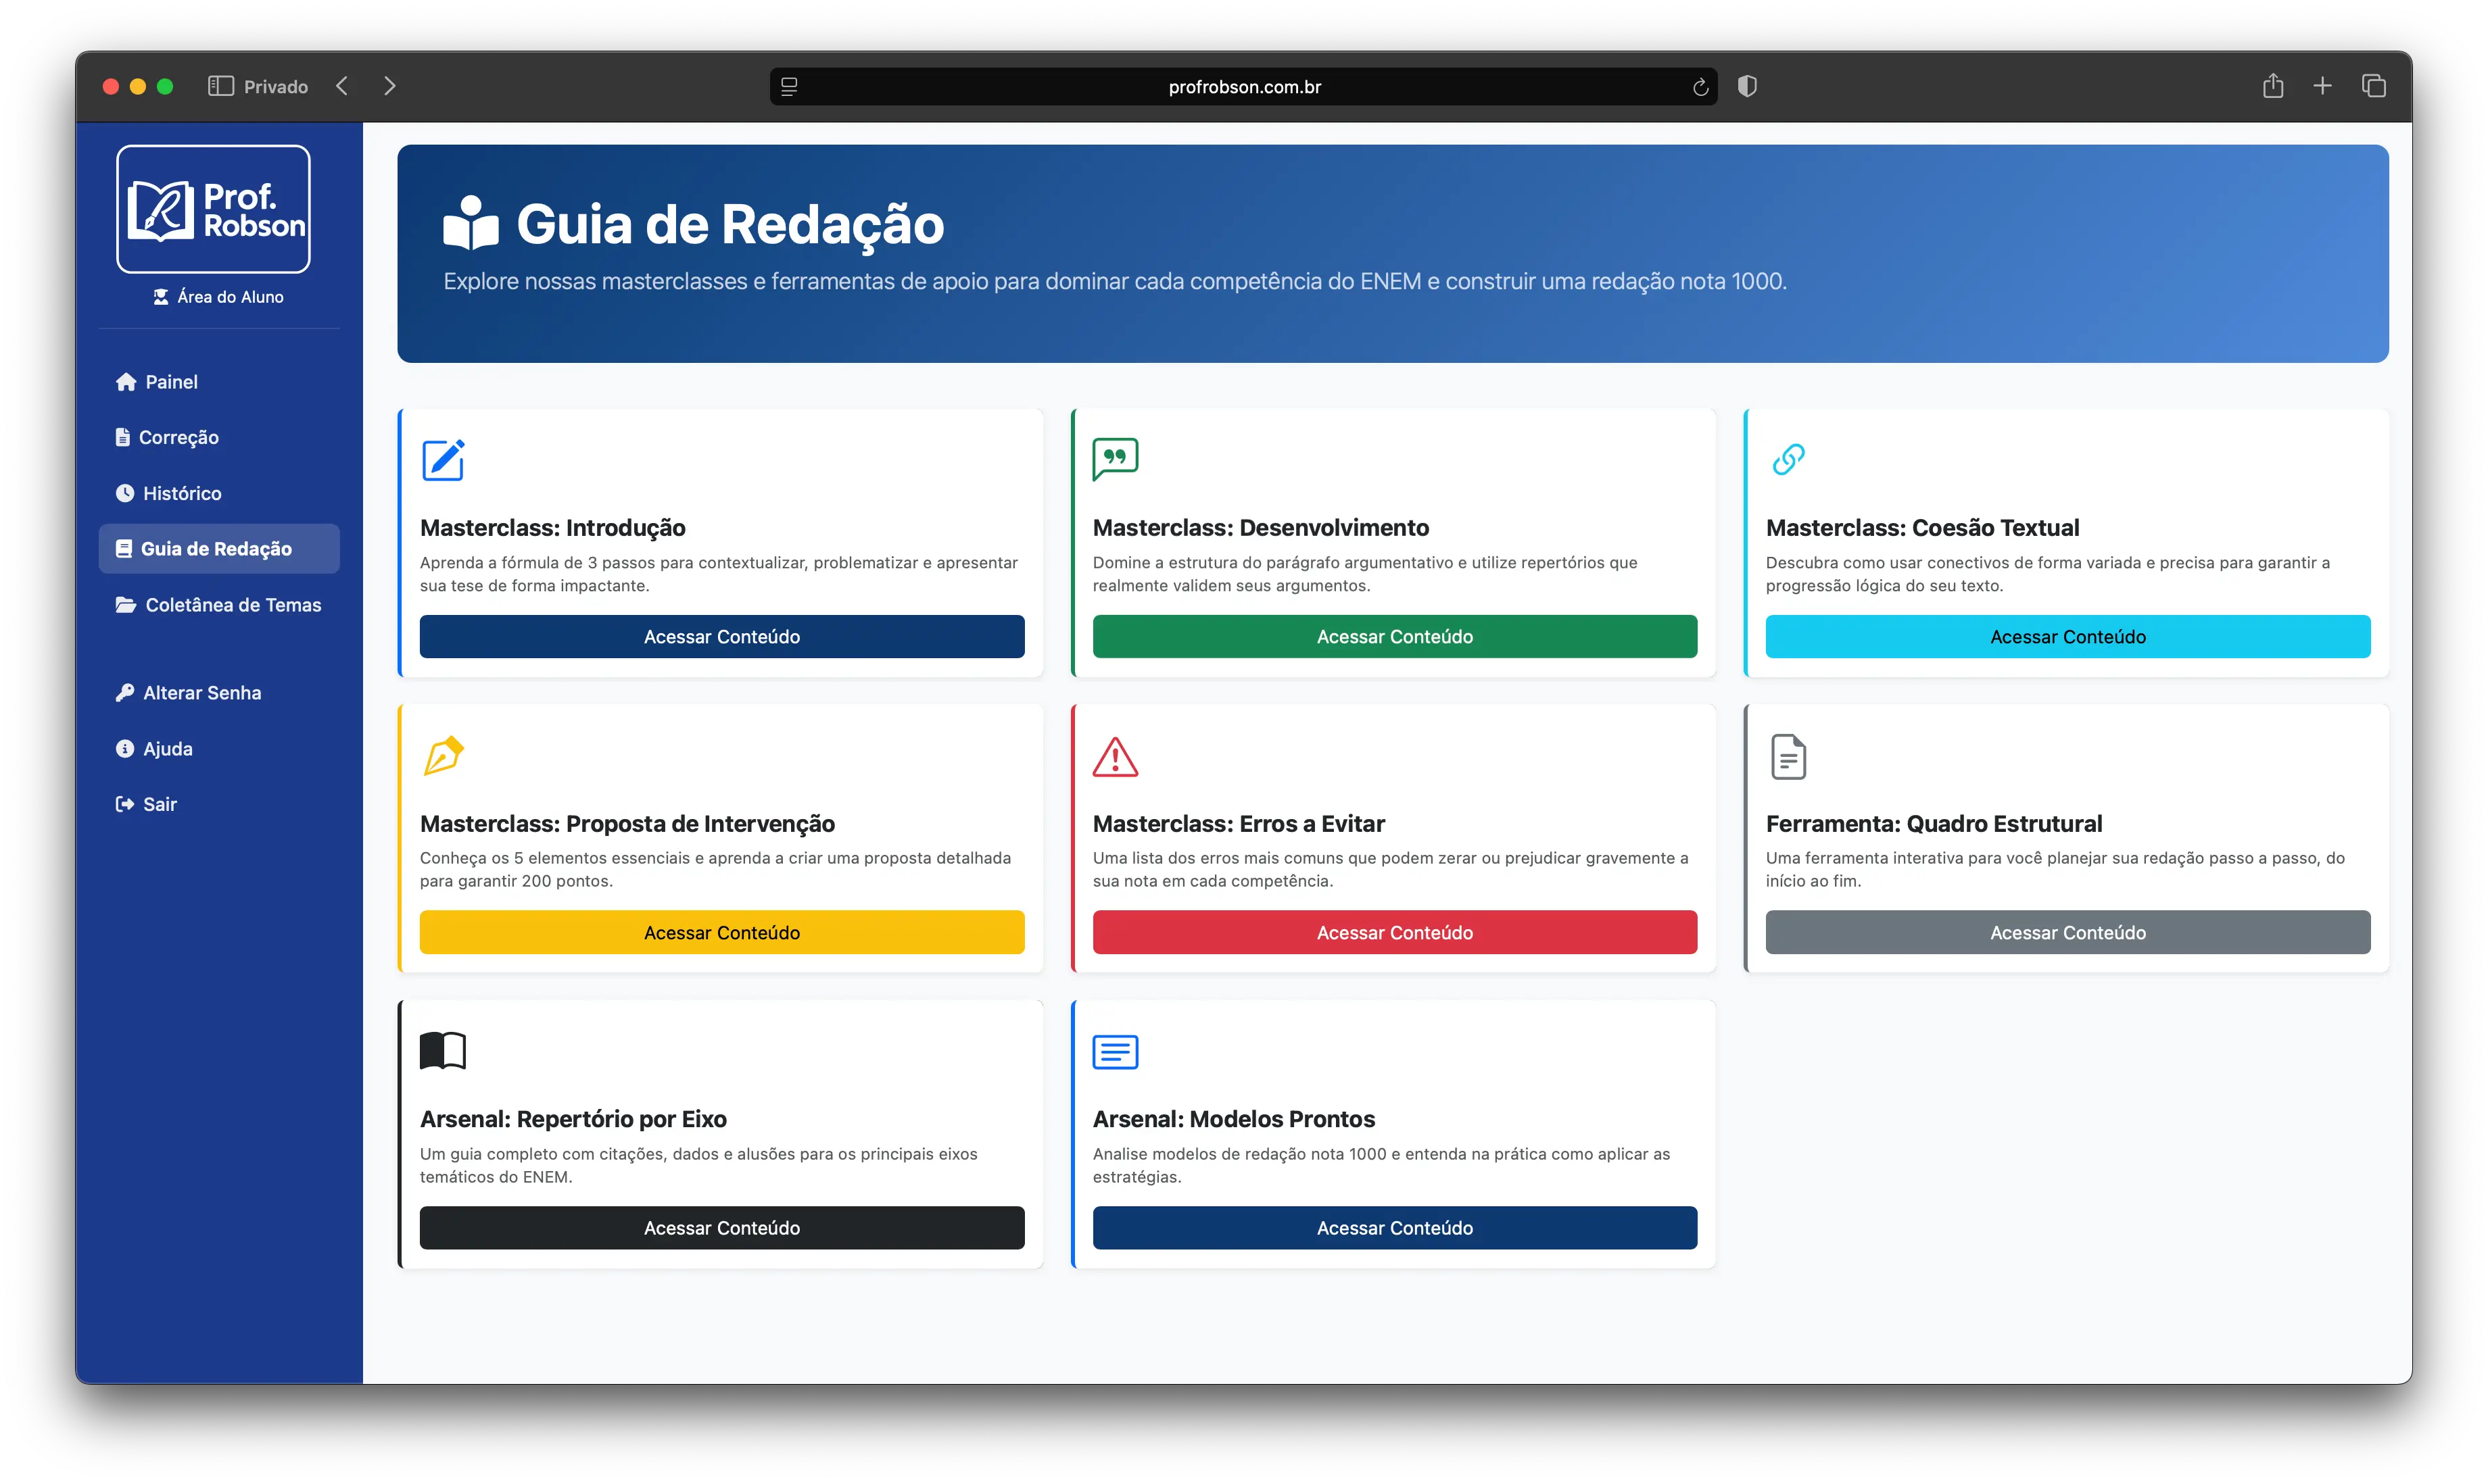
Task: Click the Privado label in the toolbar
Action: tap(276, 87)
